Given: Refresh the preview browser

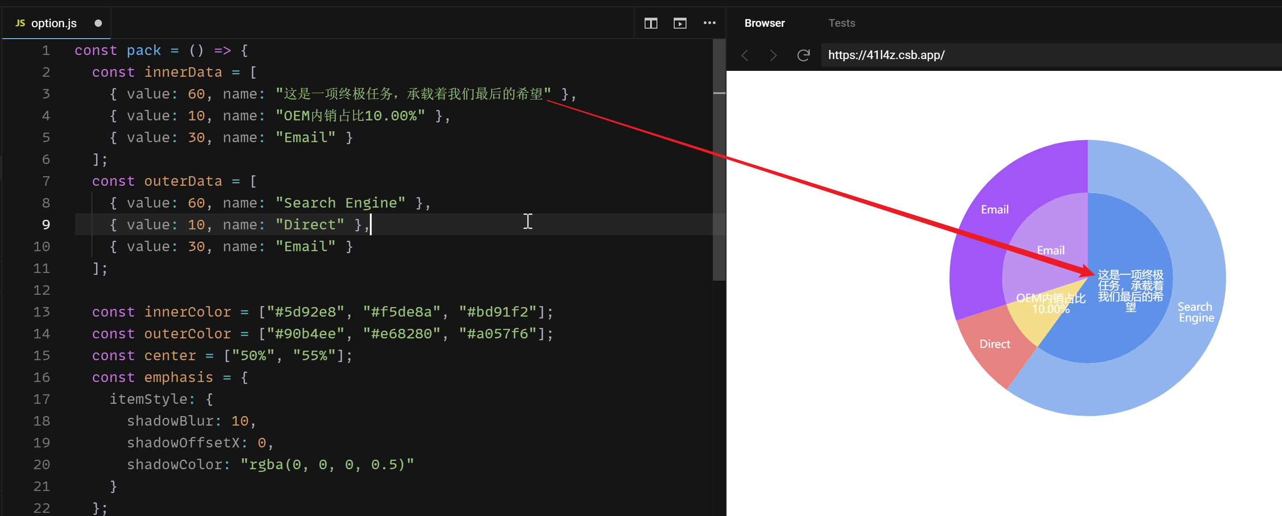Looking at the screenshot, I should [803, 55].
